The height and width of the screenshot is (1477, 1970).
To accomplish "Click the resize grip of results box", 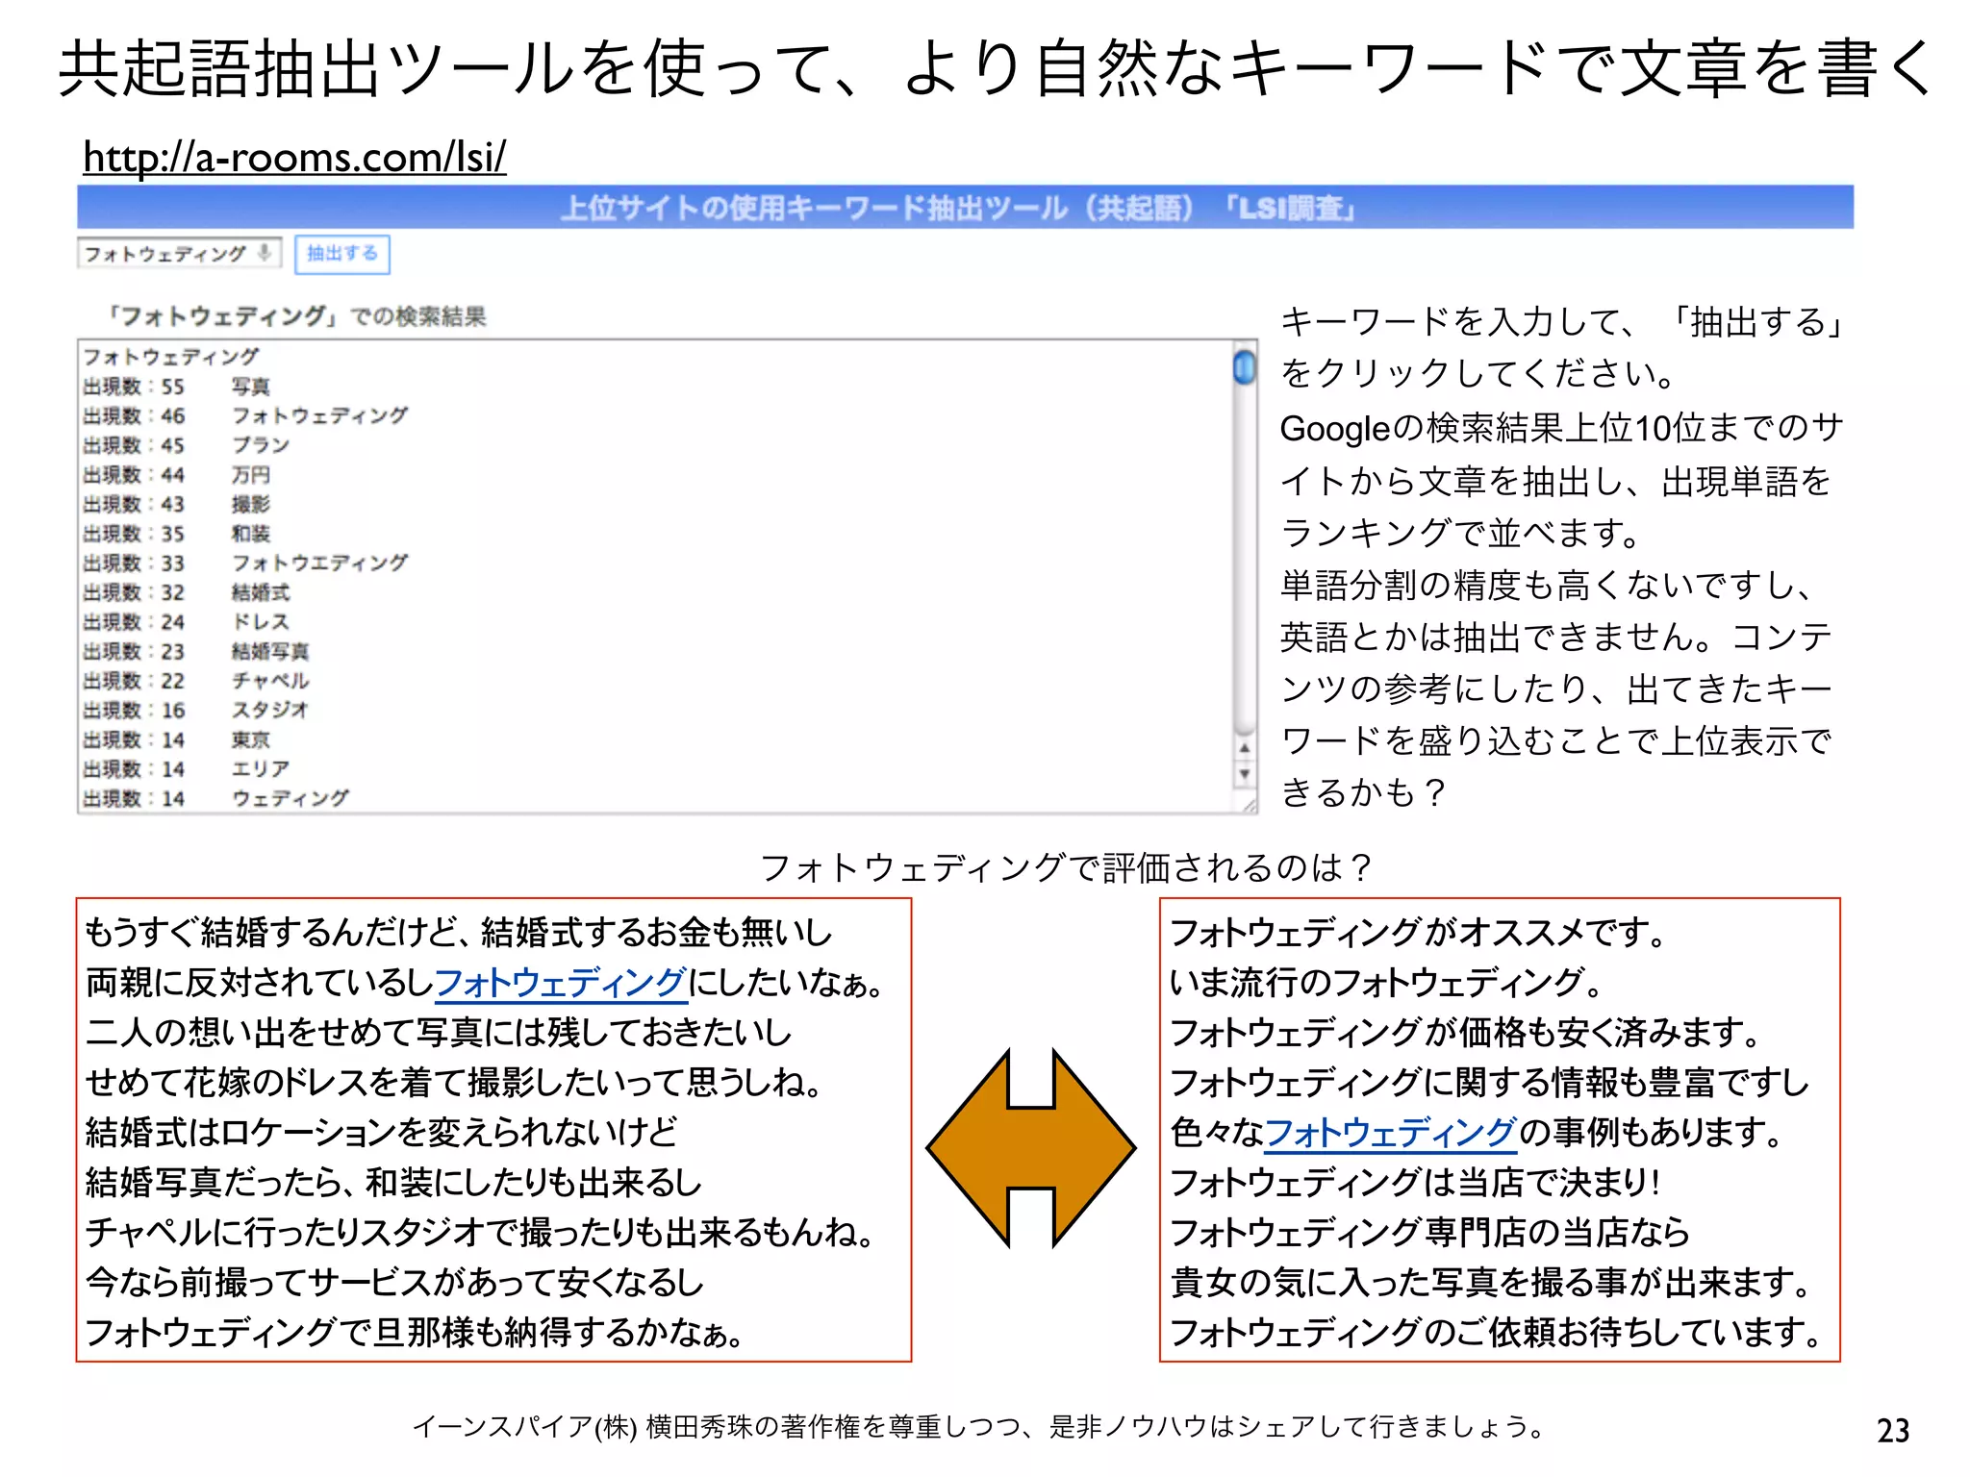I will 1248,805.
